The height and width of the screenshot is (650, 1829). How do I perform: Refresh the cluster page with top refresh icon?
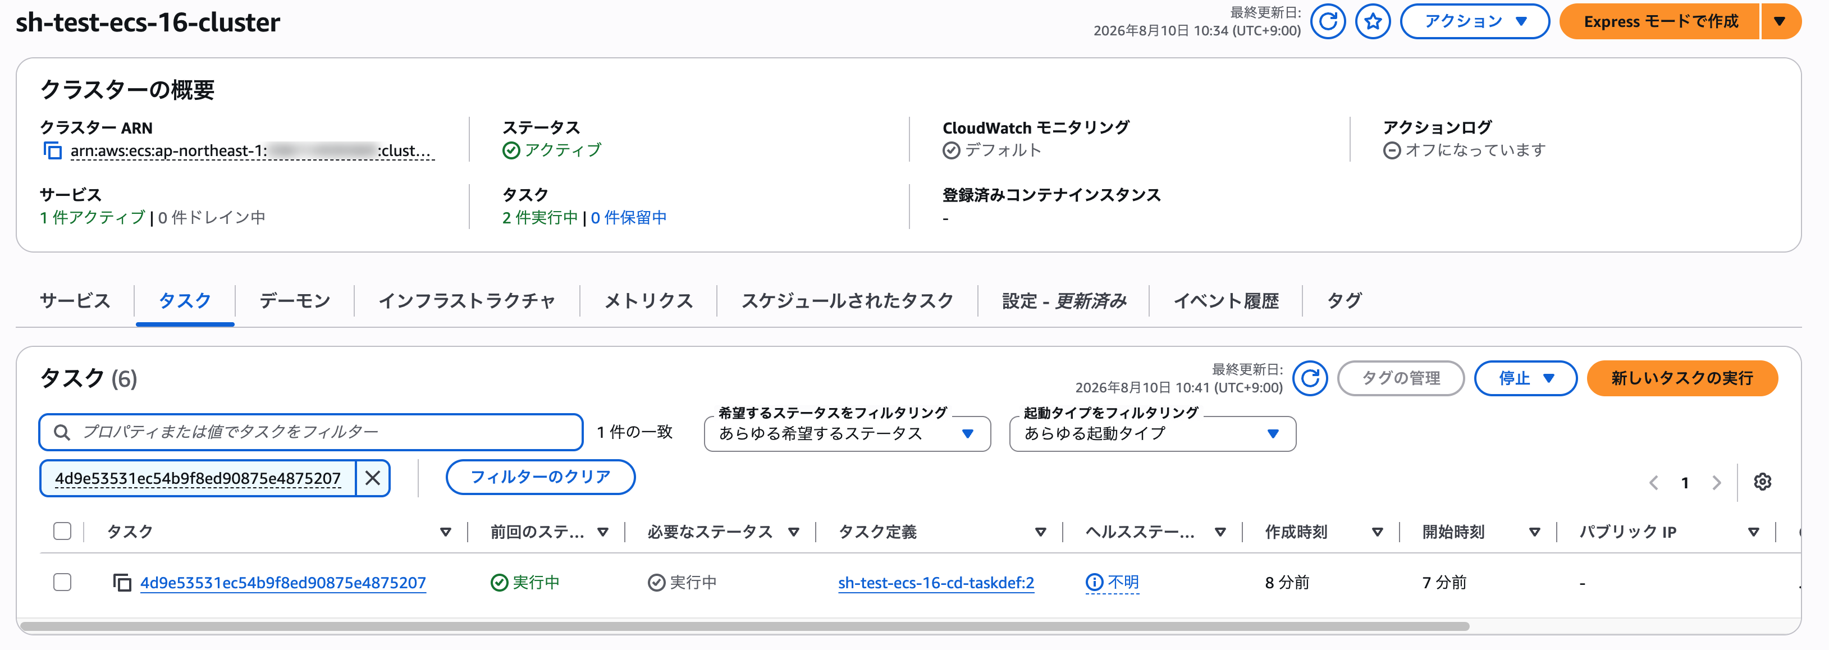(x=1327, y=21)
